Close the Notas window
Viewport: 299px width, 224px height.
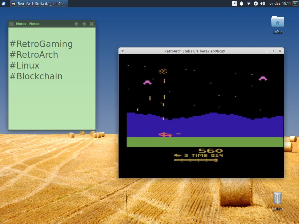[92, 24]
